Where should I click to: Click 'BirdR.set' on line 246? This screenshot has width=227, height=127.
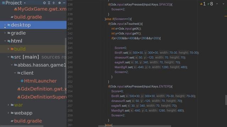[x=121, y=53]
